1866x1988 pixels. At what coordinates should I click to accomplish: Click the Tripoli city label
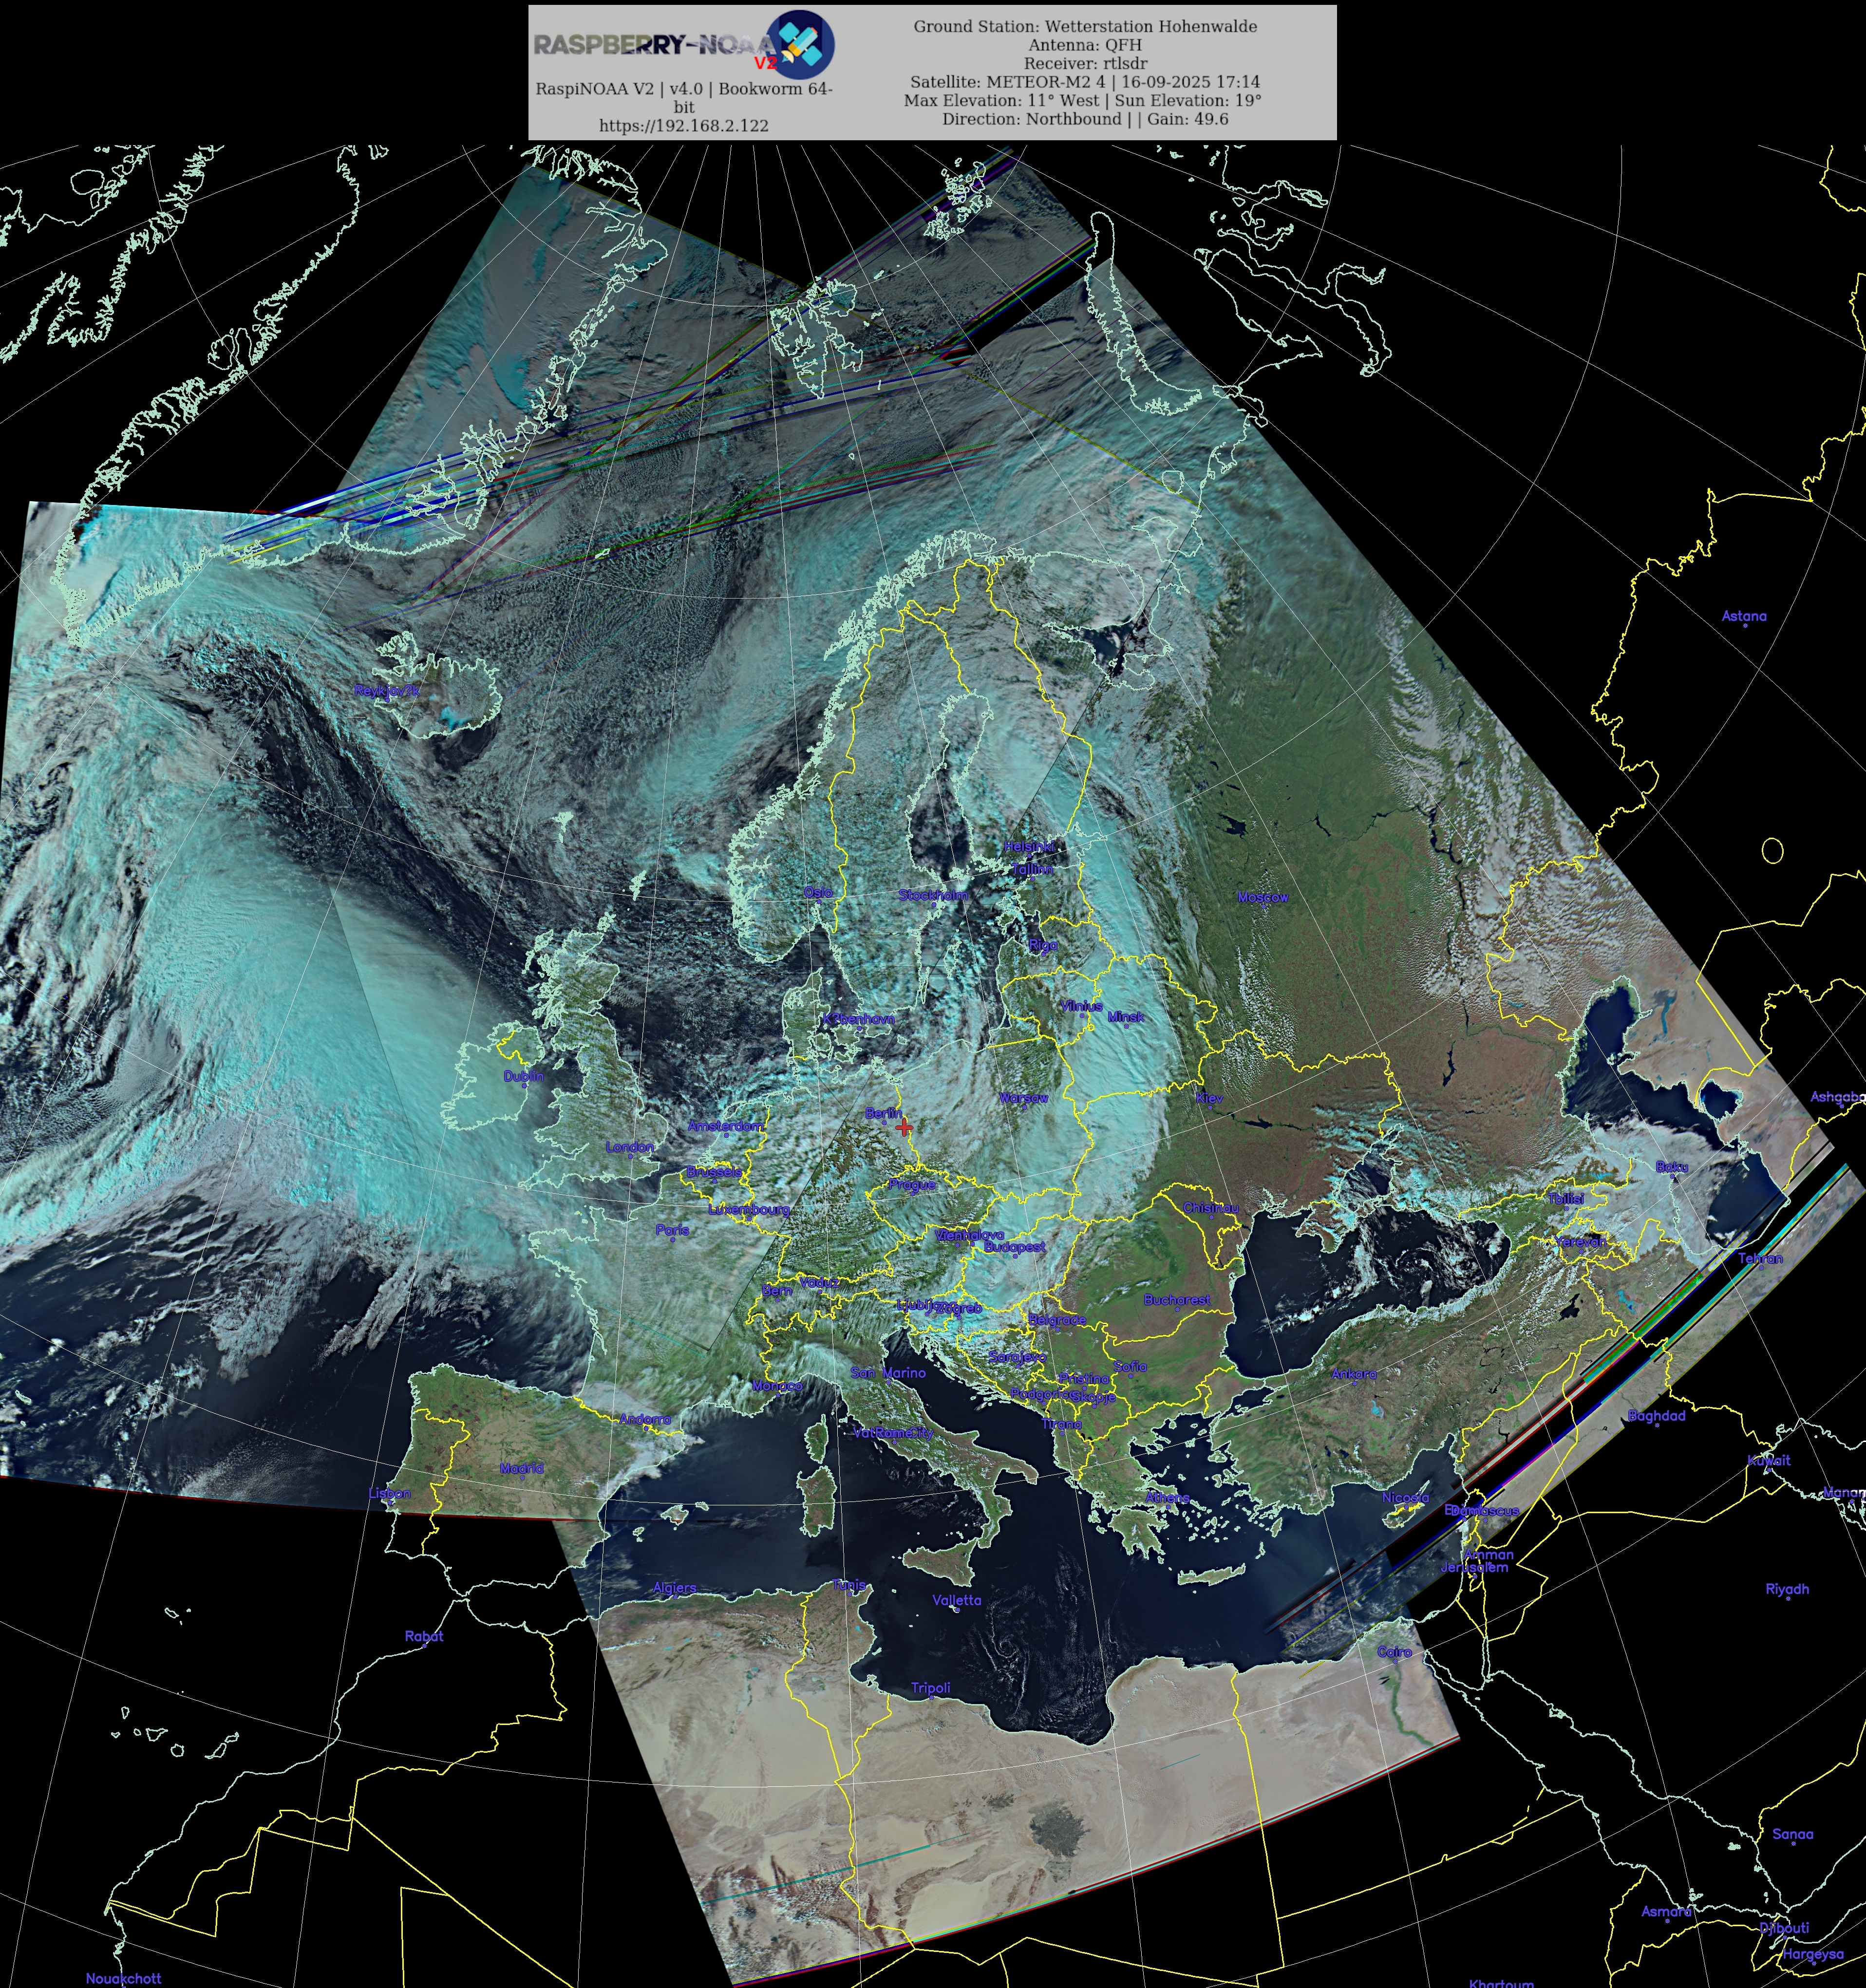(930, 1688)
